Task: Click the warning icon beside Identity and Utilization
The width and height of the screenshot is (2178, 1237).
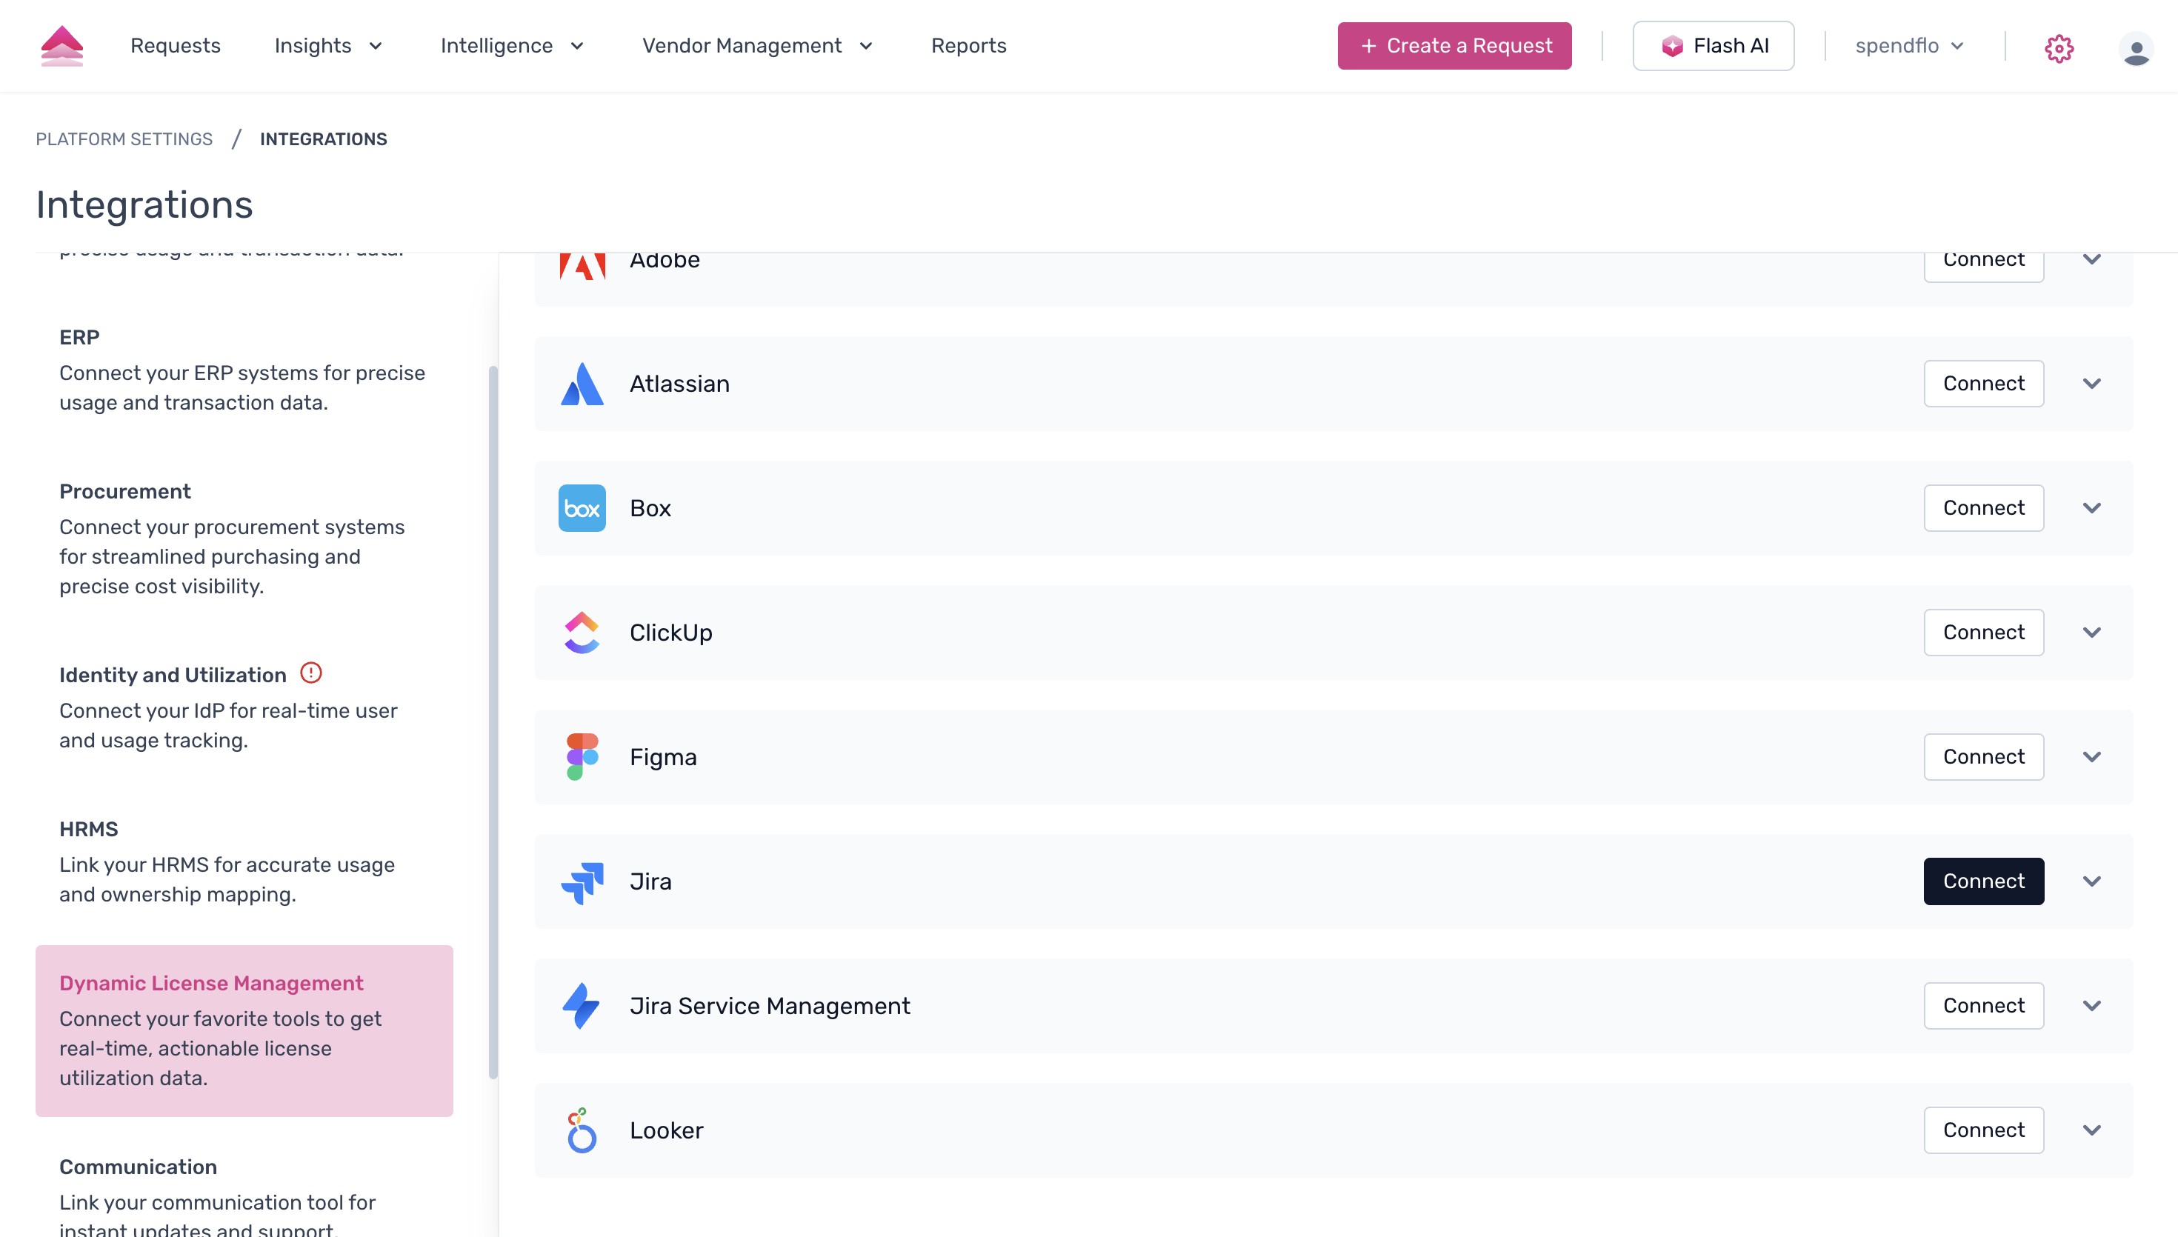Action: click(x=311, y=673)
